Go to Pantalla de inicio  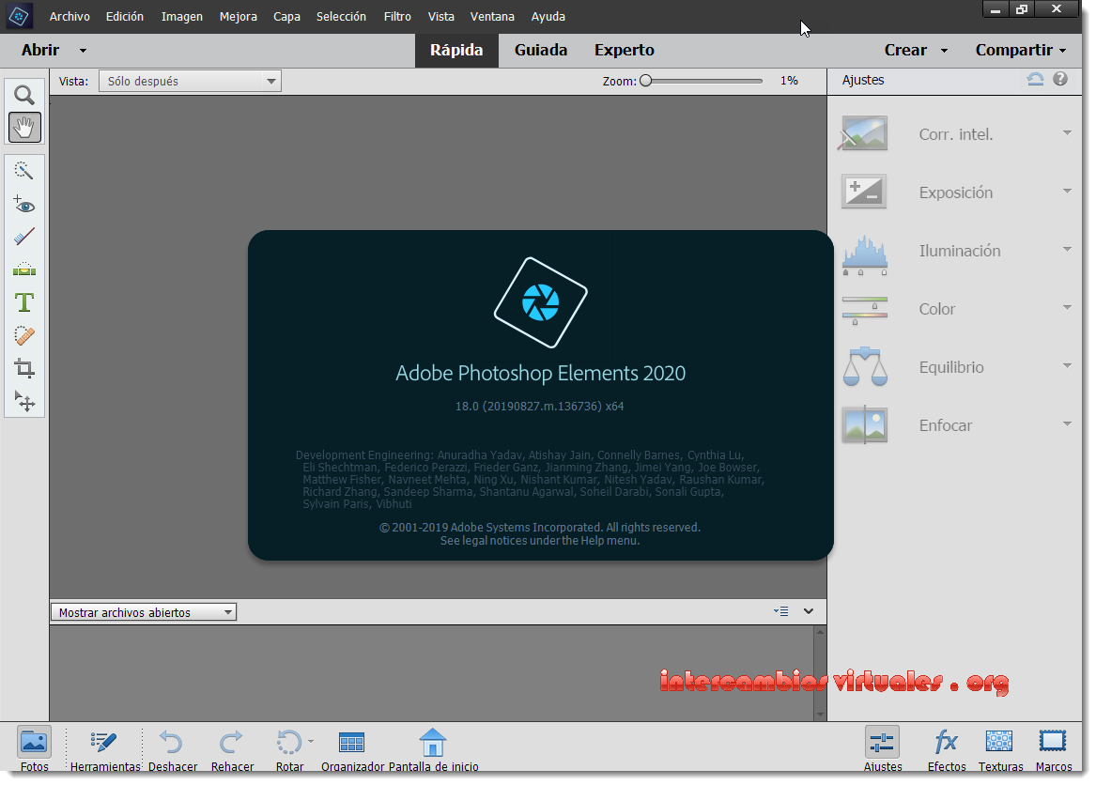click(x=433, y=748)
